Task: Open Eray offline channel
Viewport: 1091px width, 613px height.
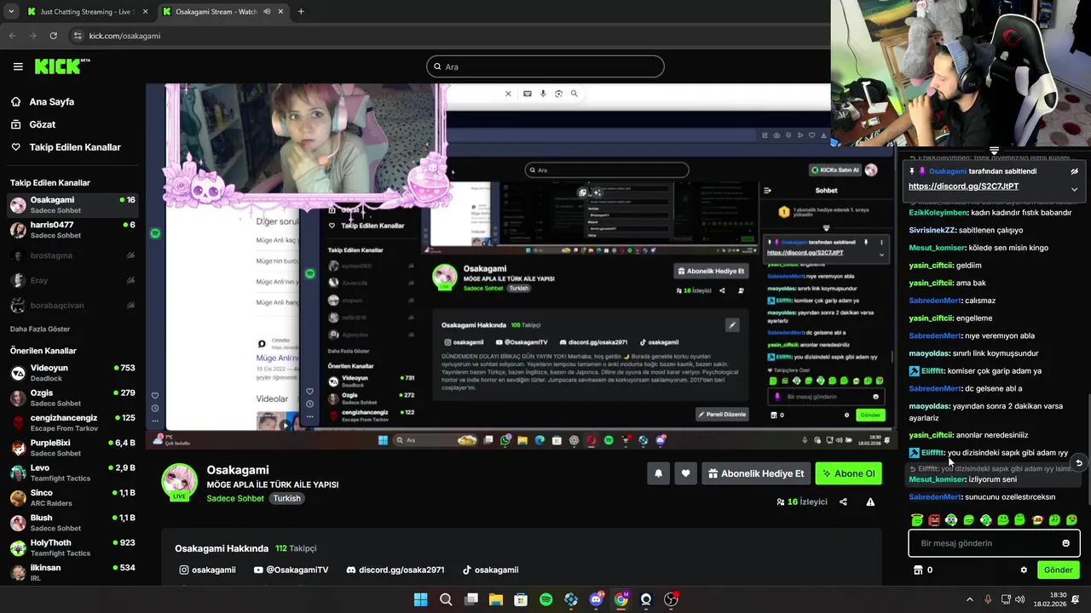Action: [x=72, y=280]
